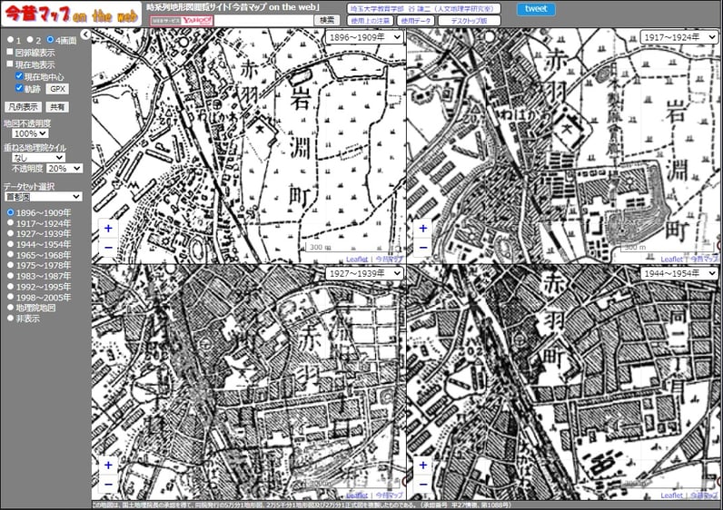Screen dimensions: 723x510
Task: Enable the 図郭線表示 checkbox
Action: tap(9, 53)
